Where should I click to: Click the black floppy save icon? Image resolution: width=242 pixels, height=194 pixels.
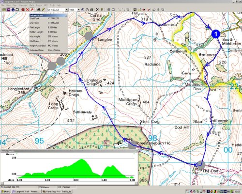pos(135,10)
